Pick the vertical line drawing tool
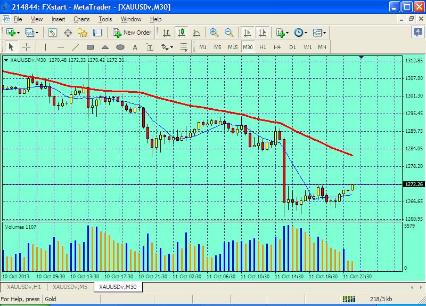The height and width of the screenshot is (306, 426). (x=45, y=47)
